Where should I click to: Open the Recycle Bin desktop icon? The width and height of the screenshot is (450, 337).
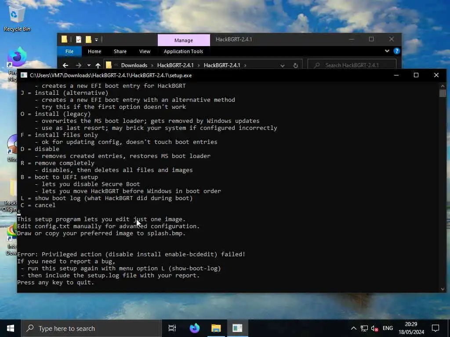17,18
